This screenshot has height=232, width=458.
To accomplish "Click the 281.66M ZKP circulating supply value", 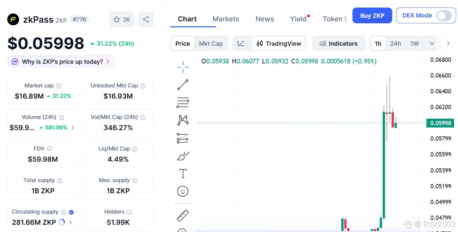I will pyautogui.click(x=34, y=222).
